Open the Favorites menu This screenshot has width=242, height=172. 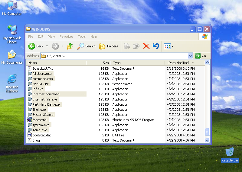point(67,37)
